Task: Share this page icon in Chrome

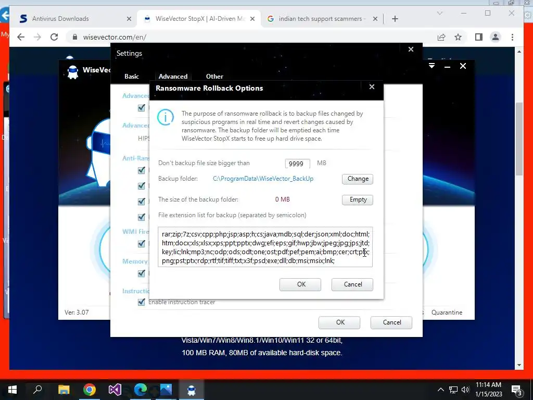Action: click(x=441, y=37)
